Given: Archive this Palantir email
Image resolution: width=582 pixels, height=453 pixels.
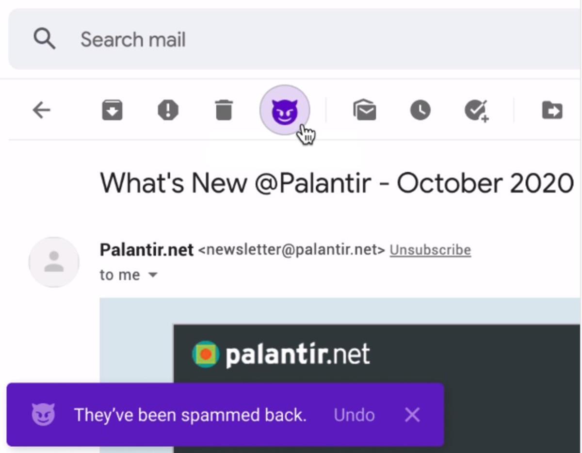Looking at the screenshot, I should (112, 111).
